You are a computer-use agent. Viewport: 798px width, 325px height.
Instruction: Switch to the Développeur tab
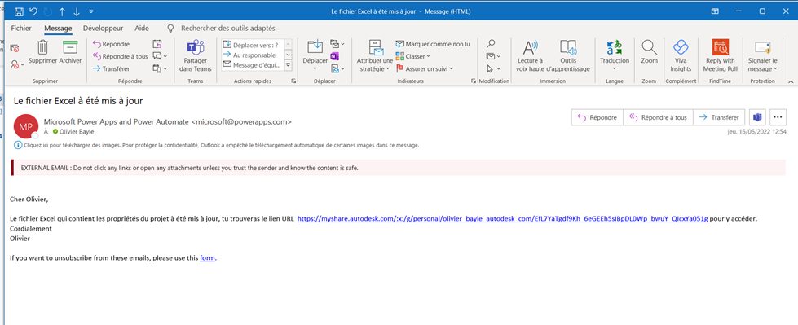click(104, 29)
